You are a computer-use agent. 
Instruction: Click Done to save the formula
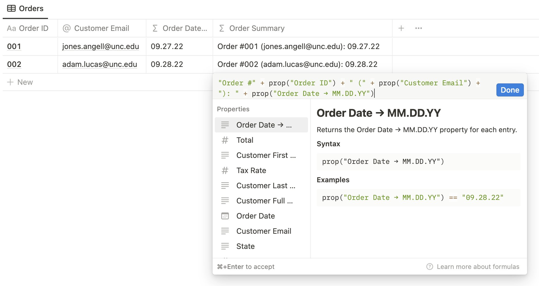pyautogui.click(x=510, y=90)
